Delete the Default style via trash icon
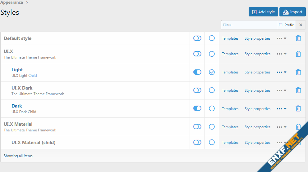Viewport: 308px width, 172px height. pos(298,38)
